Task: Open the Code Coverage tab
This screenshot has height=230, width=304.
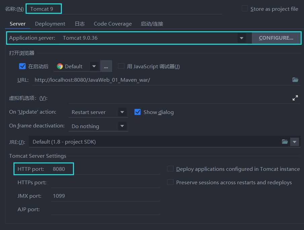Action: point(113,24)
